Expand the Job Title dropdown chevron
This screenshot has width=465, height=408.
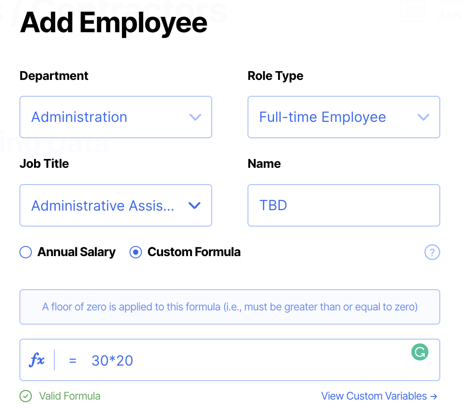tap(194, 206)
